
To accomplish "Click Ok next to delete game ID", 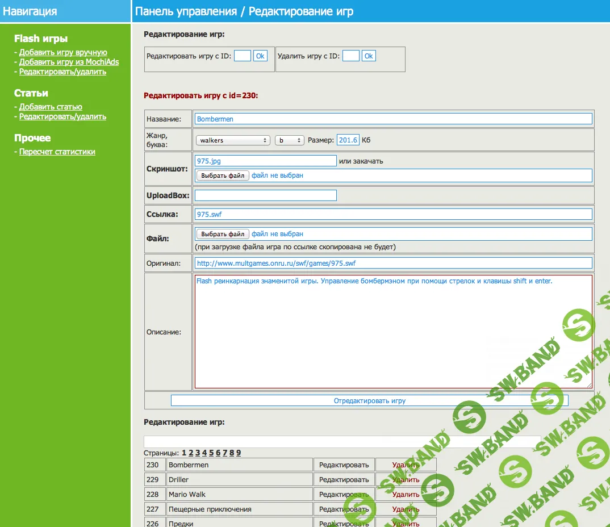I will coord(369,56).
